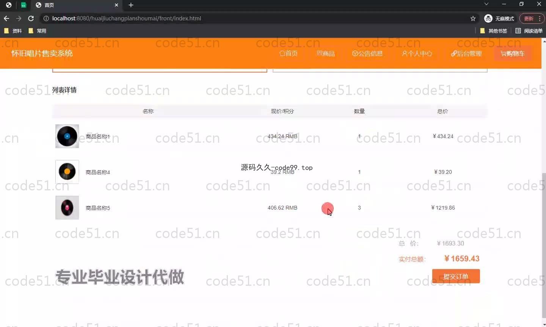Select product name 商品名称4
Image resolution: width=546 pixels, height=327 pixels.
click(98, 172)
